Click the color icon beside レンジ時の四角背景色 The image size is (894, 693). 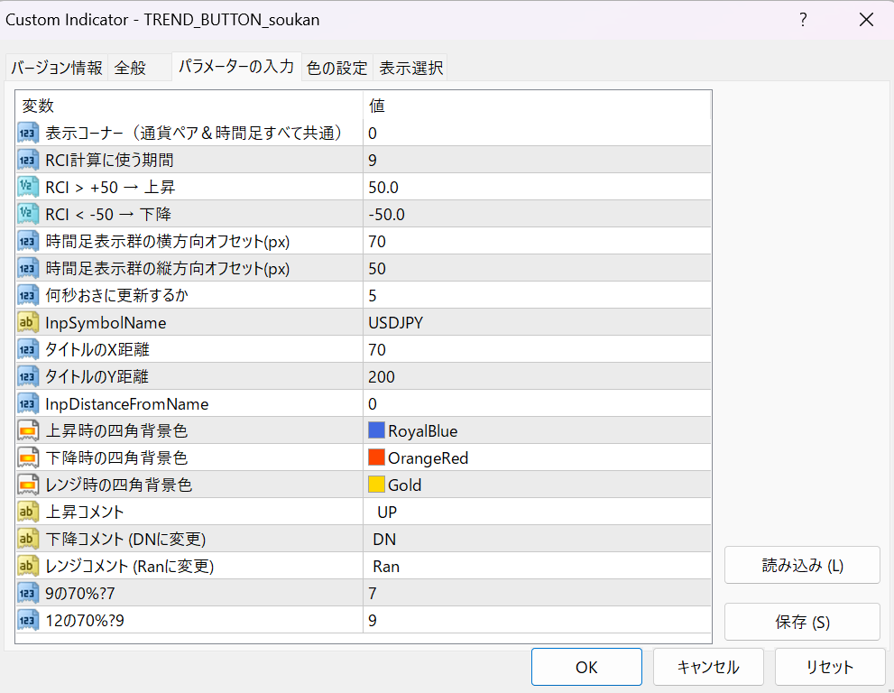click(28, 485)
